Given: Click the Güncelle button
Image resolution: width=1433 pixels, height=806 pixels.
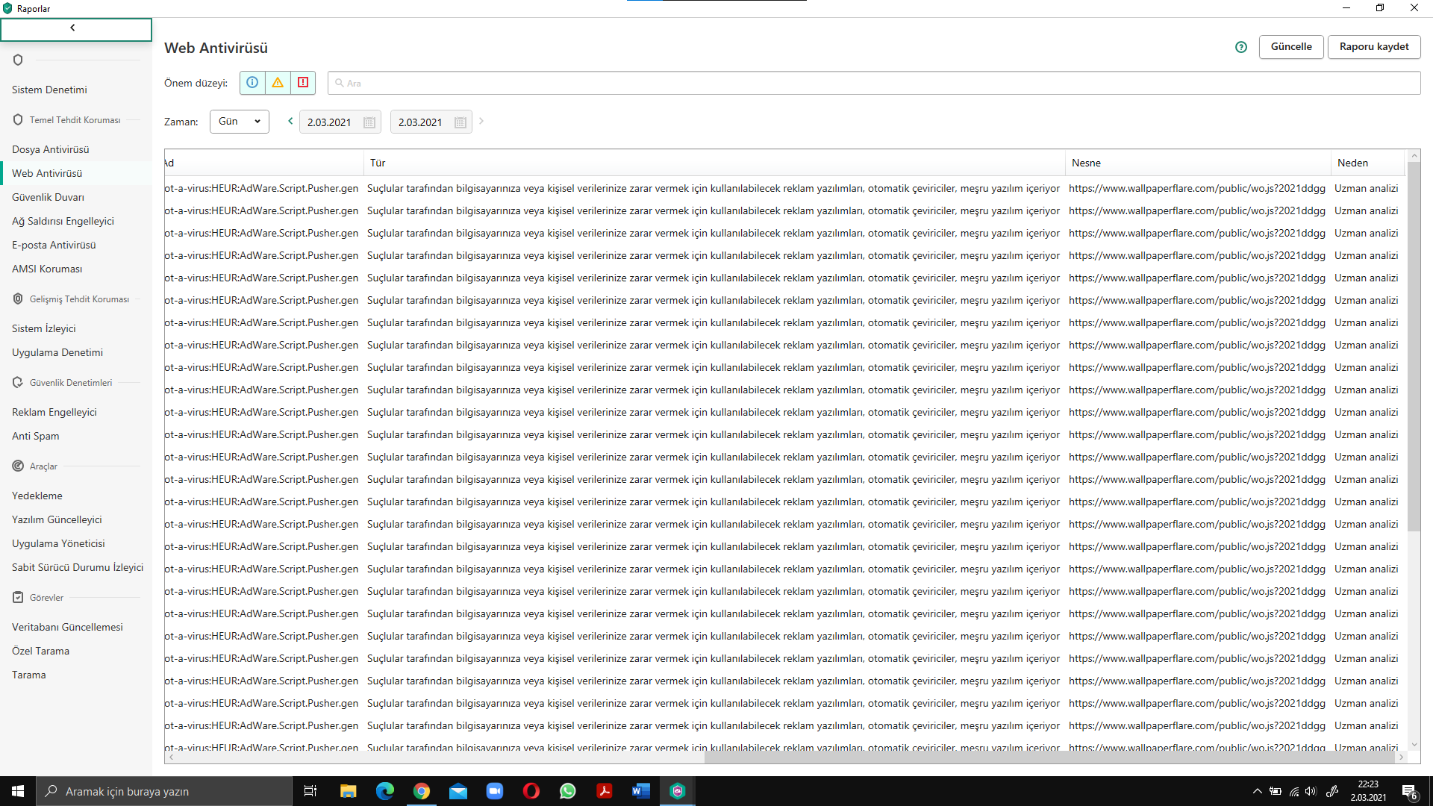Looking at the screenshot, I should (x=1291, y=46).
